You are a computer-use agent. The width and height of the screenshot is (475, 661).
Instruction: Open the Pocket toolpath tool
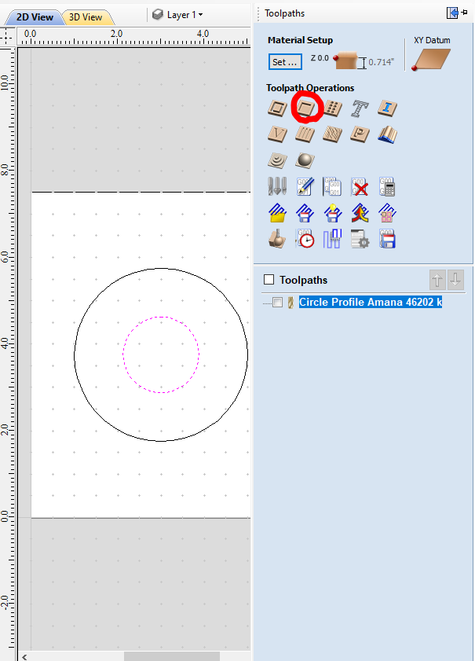pyautogui.click(x=305, y=108)
